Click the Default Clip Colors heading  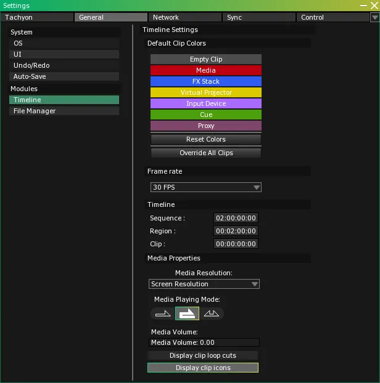228,43
